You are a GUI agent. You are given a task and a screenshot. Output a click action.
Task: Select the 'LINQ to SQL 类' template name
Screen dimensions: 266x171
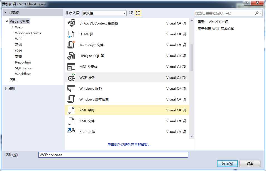(92, 56)
